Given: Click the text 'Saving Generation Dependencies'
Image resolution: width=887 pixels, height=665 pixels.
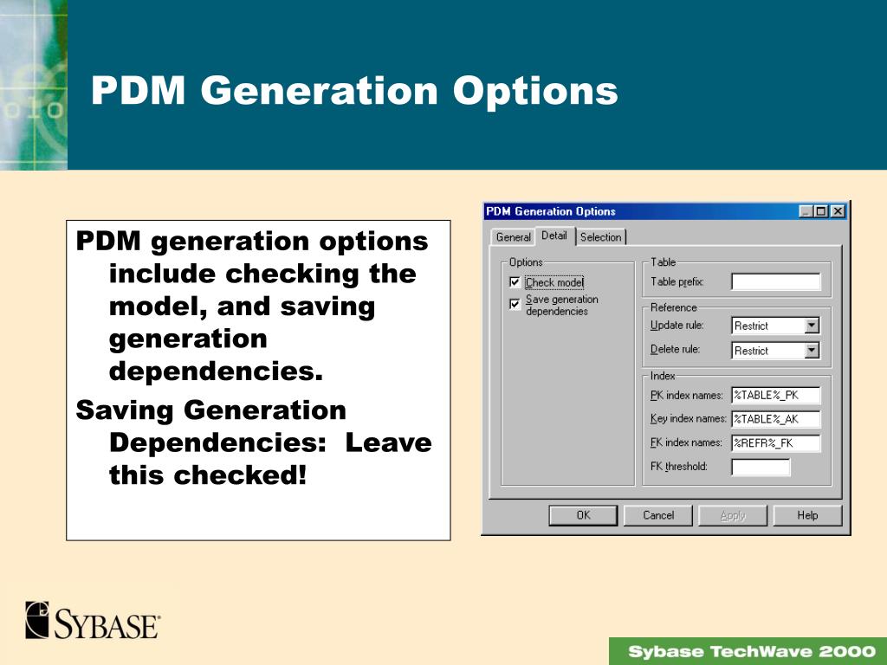Looking at the screenshot, I should 210,426.
